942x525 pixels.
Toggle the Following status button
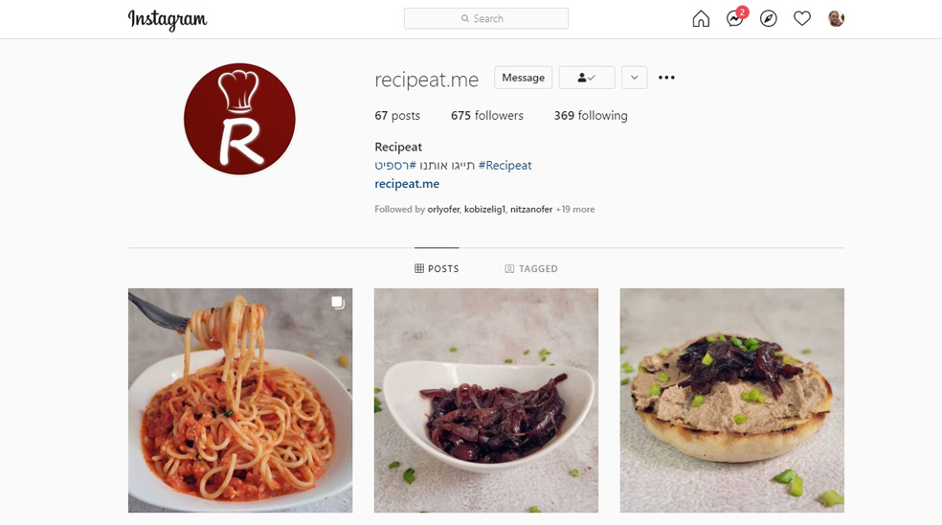point(587,78)
